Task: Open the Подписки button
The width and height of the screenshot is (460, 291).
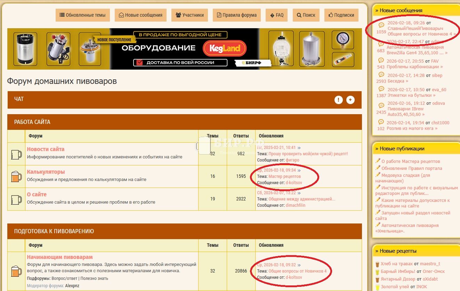Action: [341, 15]
